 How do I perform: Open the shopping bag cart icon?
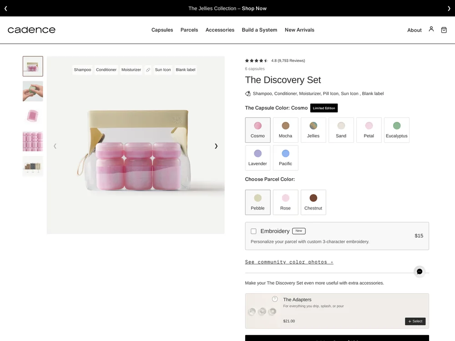pyautogui.click(x=444, y=30)
